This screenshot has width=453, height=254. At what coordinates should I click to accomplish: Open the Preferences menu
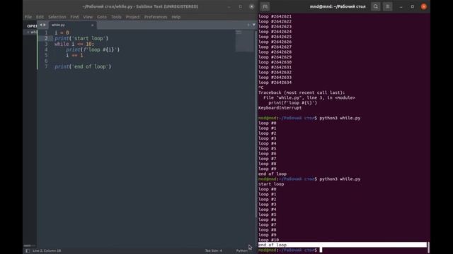[x=156, y=17]
